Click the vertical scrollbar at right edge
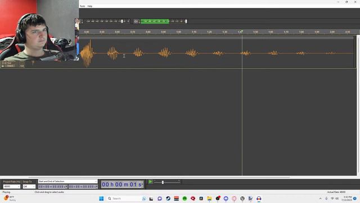 [358, 105]
